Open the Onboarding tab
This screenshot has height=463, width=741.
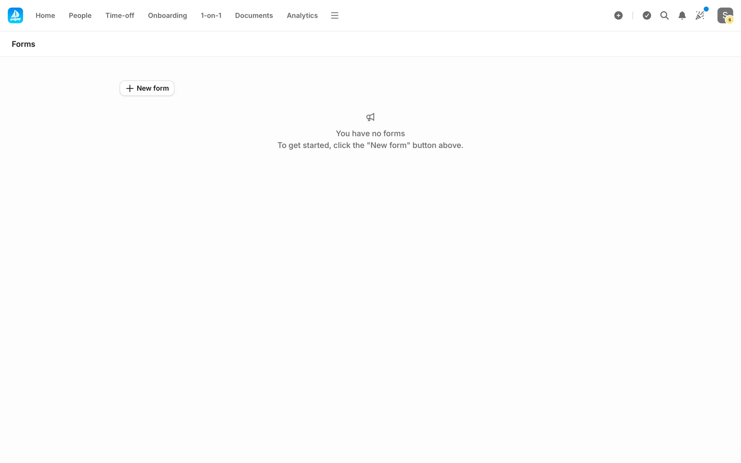[x=167, y=15]
